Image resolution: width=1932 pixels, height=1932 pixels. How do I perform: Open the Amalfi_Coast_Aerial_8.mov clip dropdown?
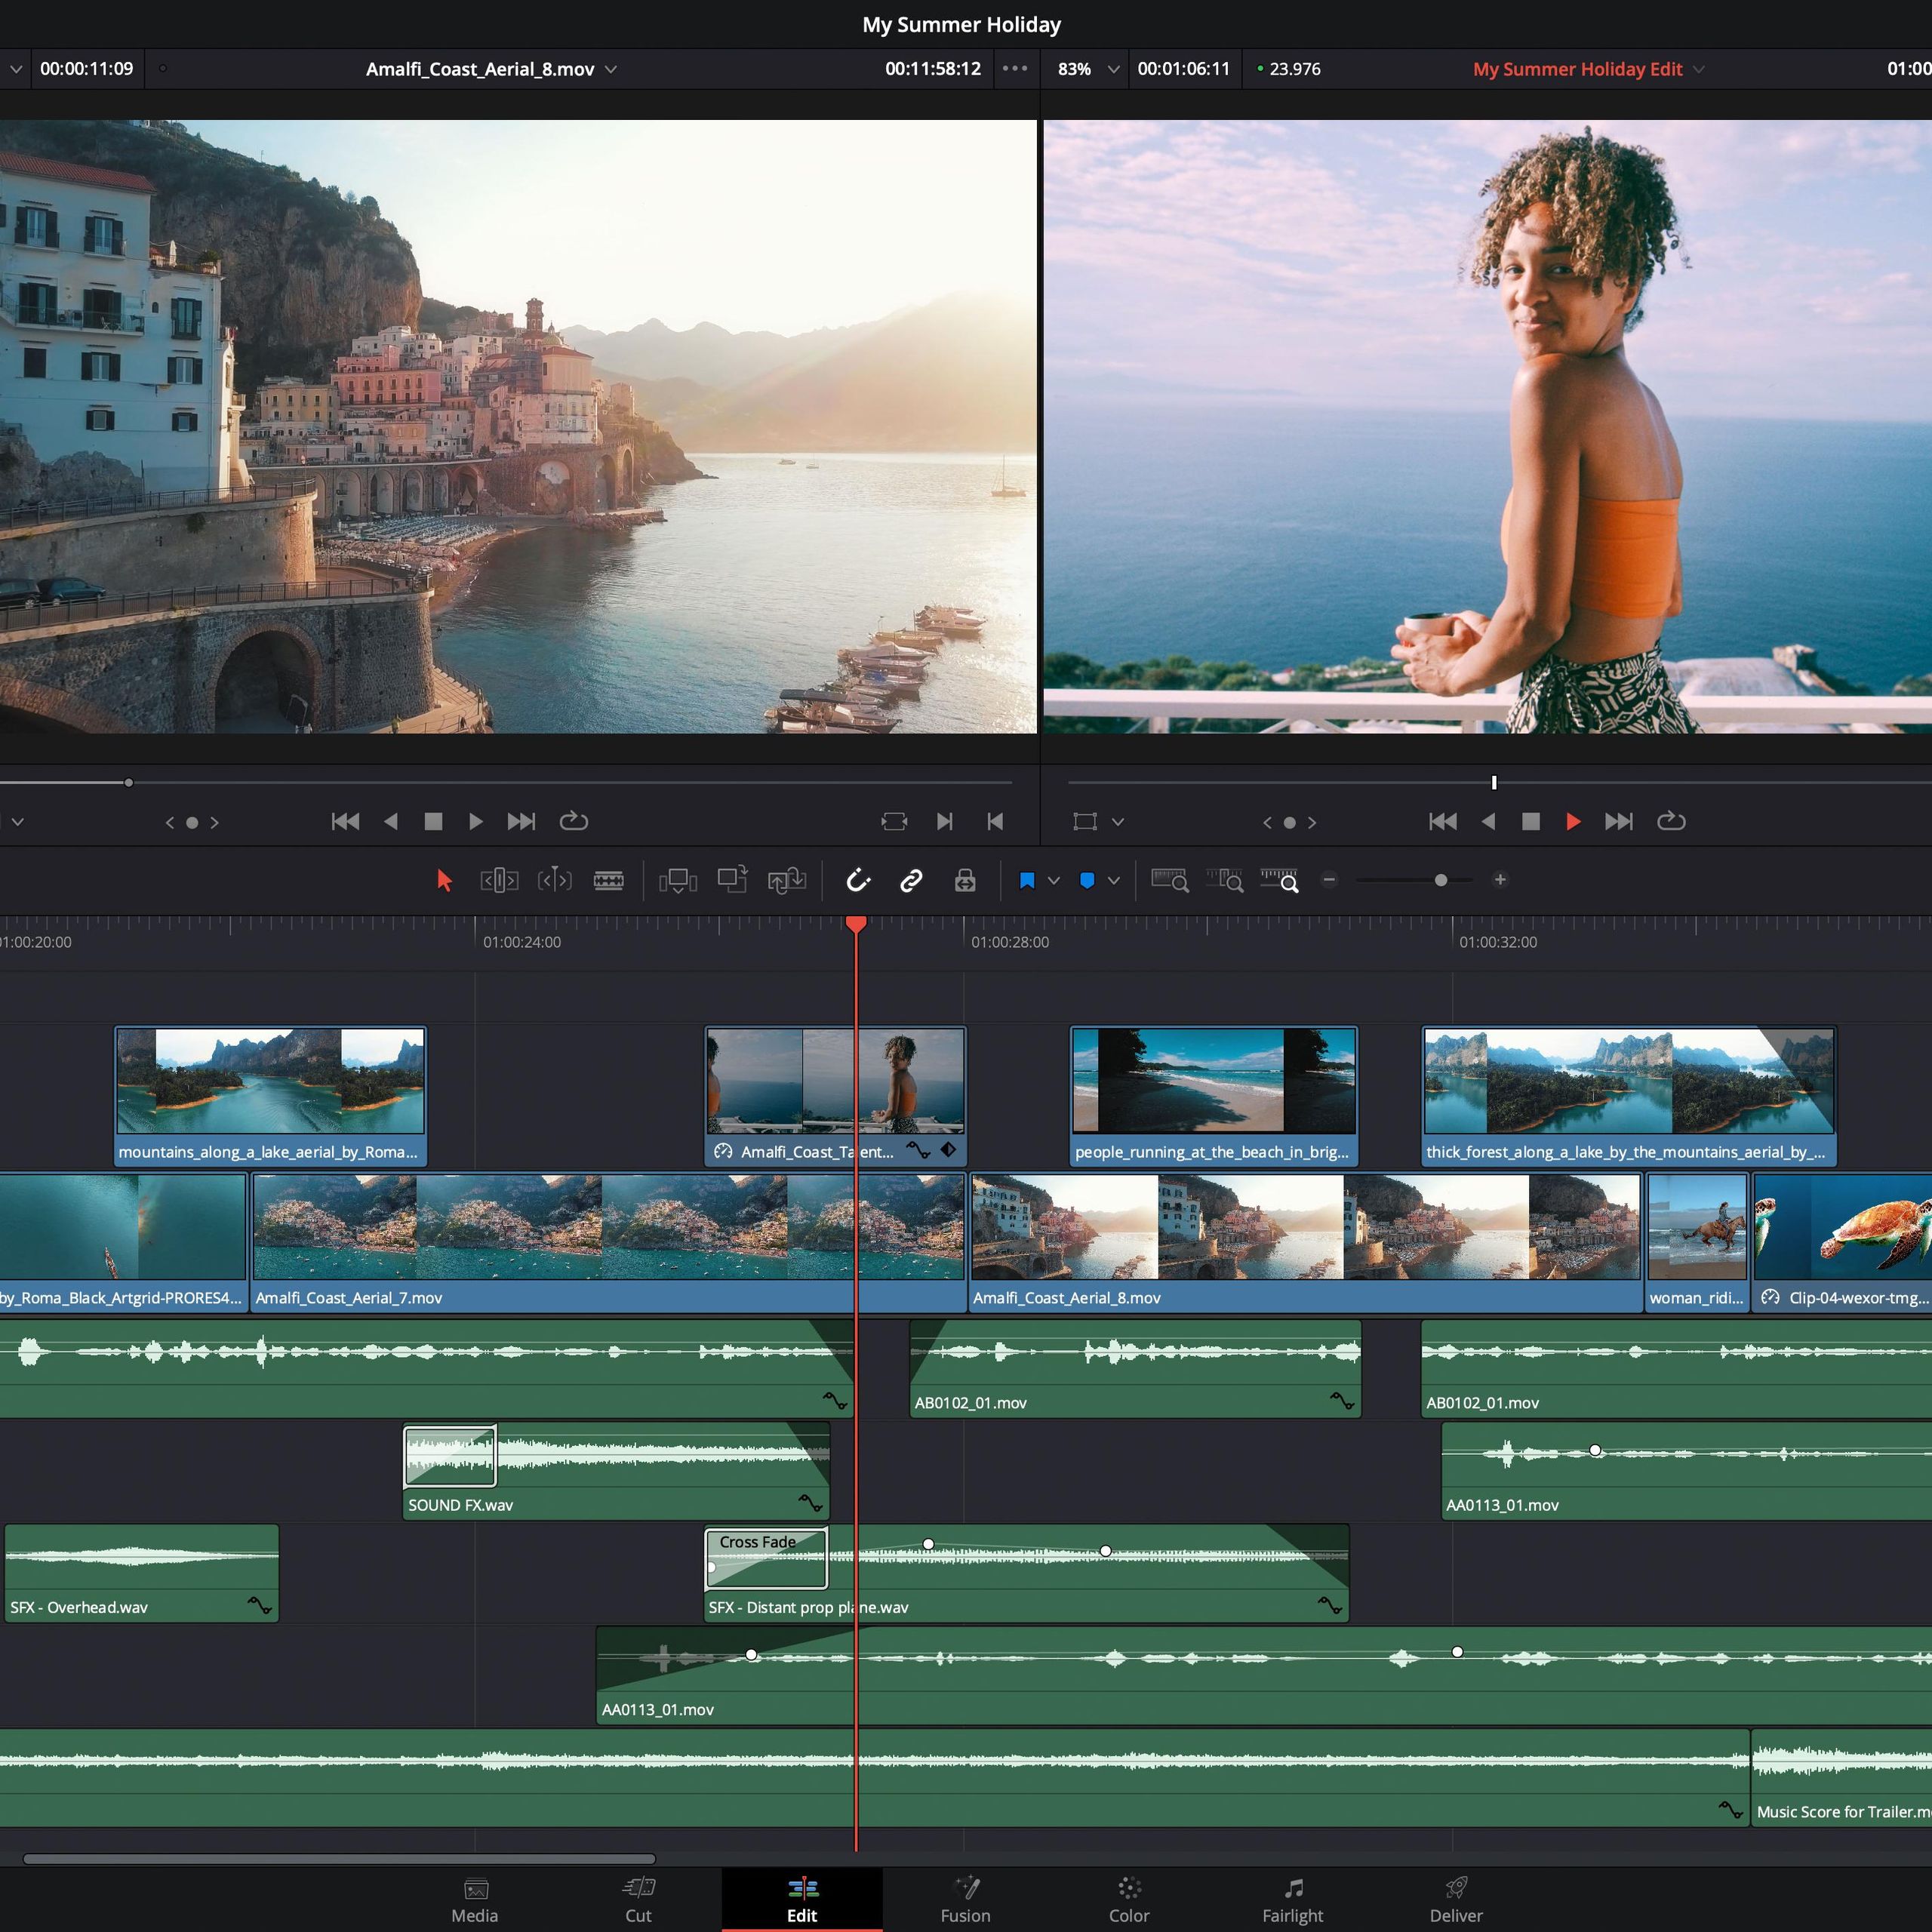point(611,69)
